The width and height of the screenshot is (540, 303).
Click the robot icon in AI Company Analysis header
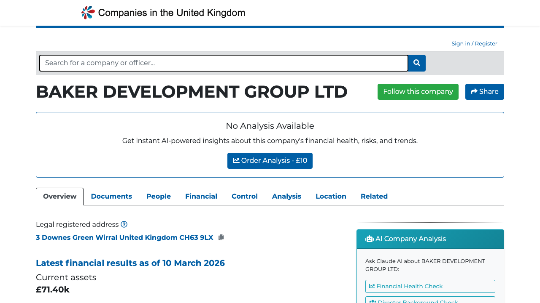coord(369,239)
